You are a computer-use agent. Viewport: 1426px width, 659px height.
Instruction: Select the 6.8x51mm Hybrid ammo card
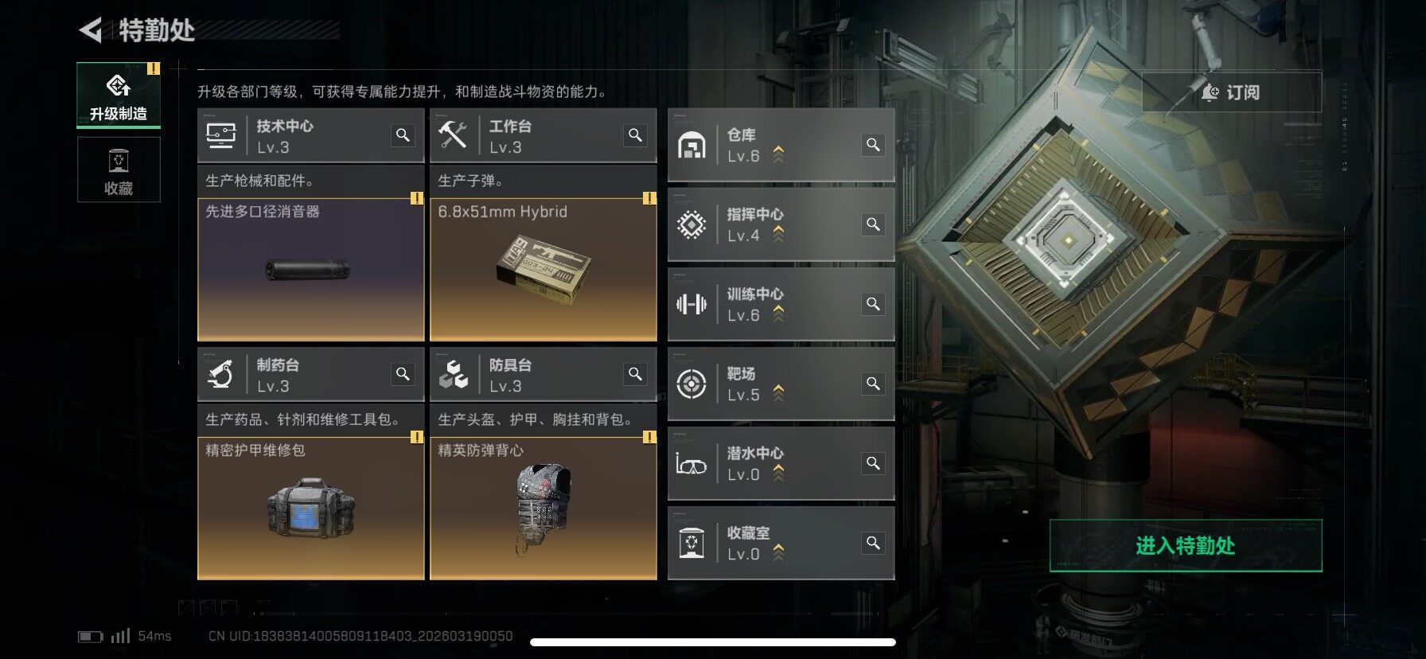click(544, 270)
